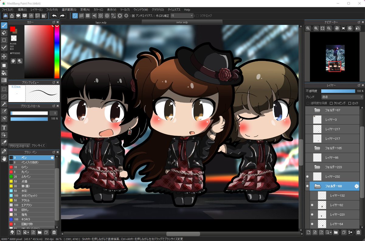Screen dimensions: 365x241
Task: Enable 透明度を保護 checkbox
Action: pyautogui.click(x=308, y=103)
